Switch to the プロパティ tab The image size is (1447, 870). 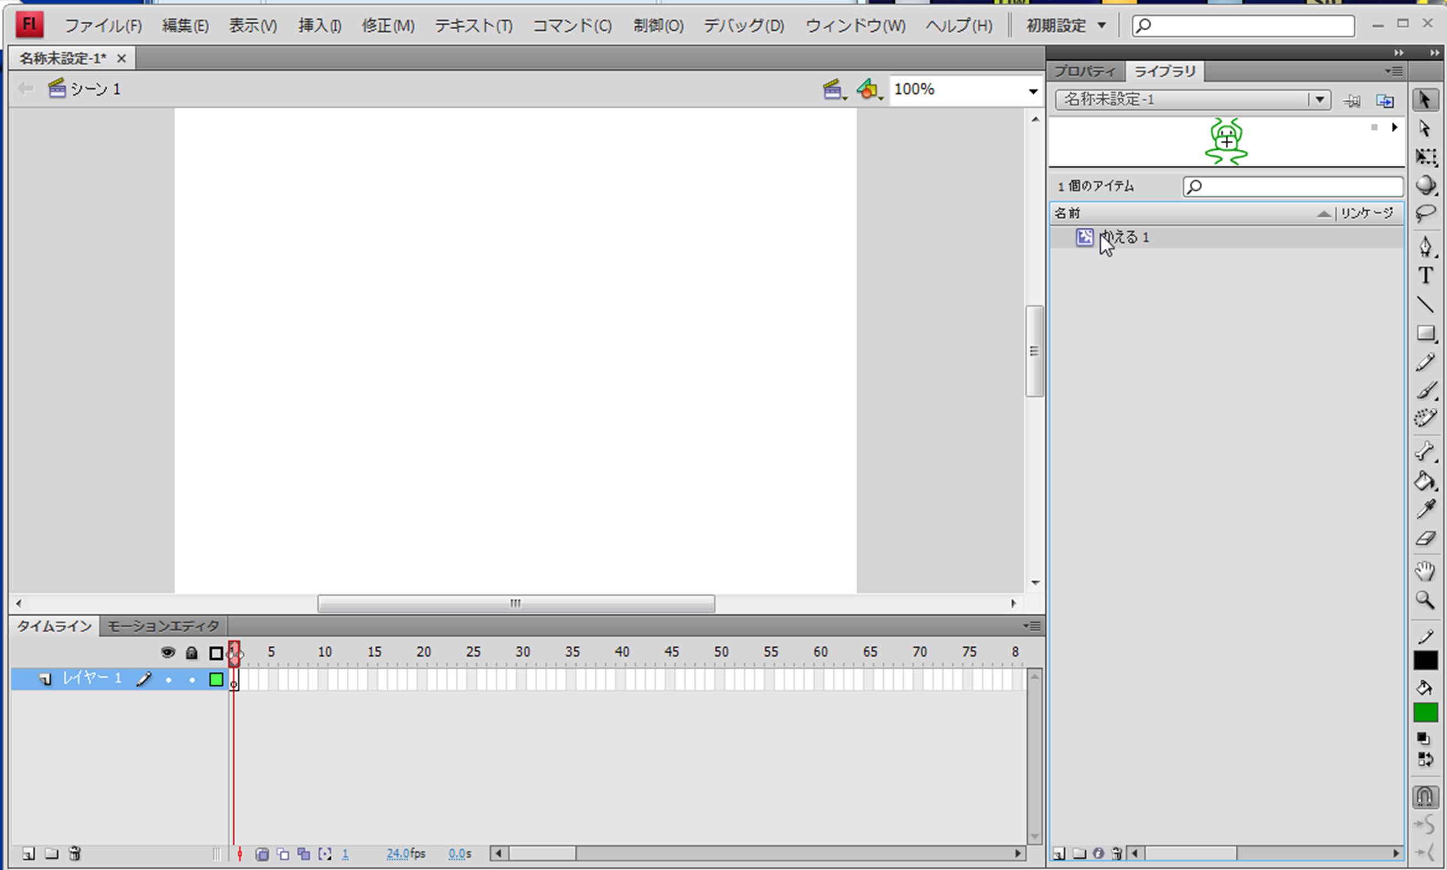point(1085,72)
